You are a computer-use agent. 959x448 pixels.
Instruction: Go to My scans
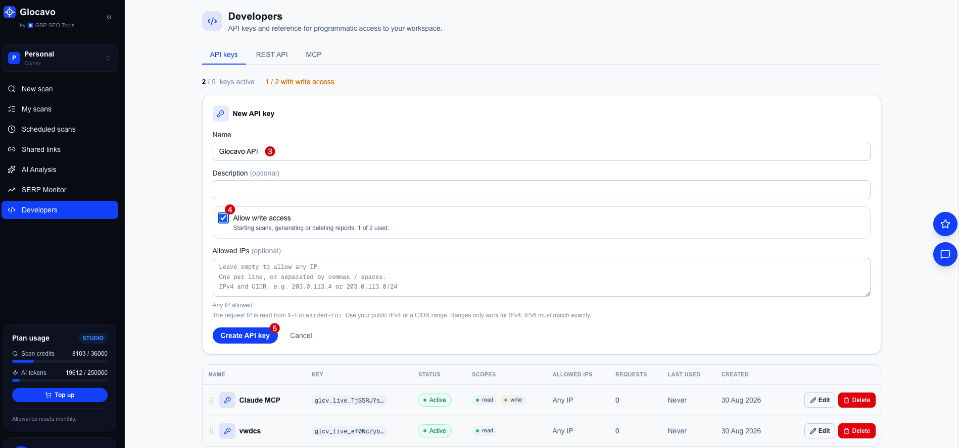[x=60, y=109]
